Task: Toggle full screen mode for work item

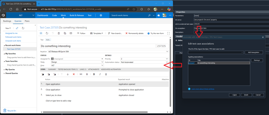Action: point(168,33)
